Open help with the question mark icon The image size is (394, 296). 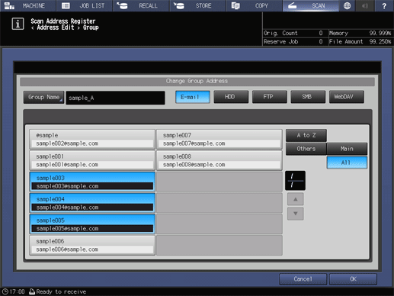pos(384,5)
